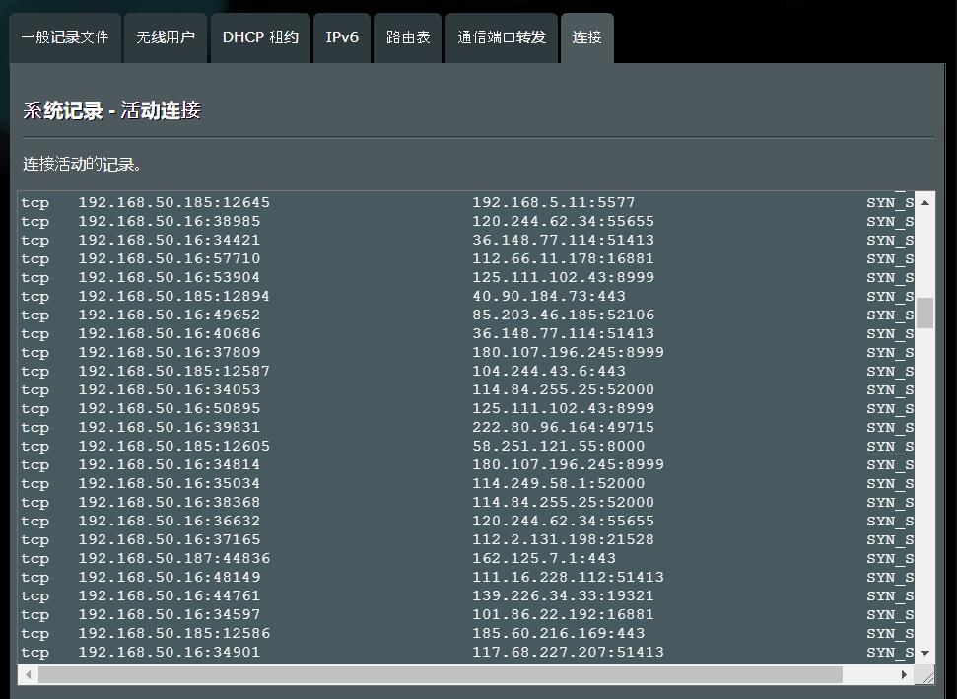Click the vertical scrollbar up arrow
Viewport: 957px width, 699px height.
point(924,202)
